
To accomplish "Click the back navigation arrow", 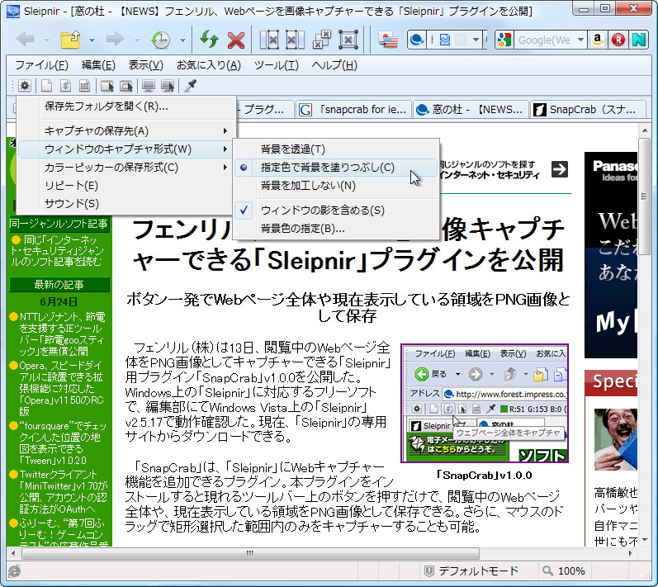I will (x=25, y=40).
